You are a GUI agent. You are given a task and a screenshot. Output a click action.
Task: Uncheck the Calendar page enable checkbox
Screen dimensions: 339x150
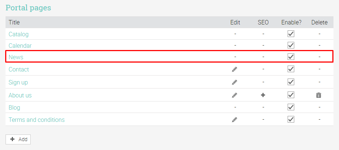click(291, 46)
